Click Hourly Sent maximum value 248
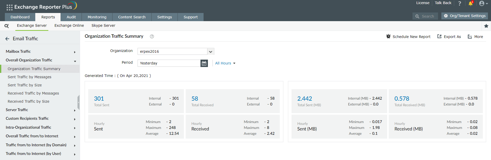 click(x=172, y=128)
